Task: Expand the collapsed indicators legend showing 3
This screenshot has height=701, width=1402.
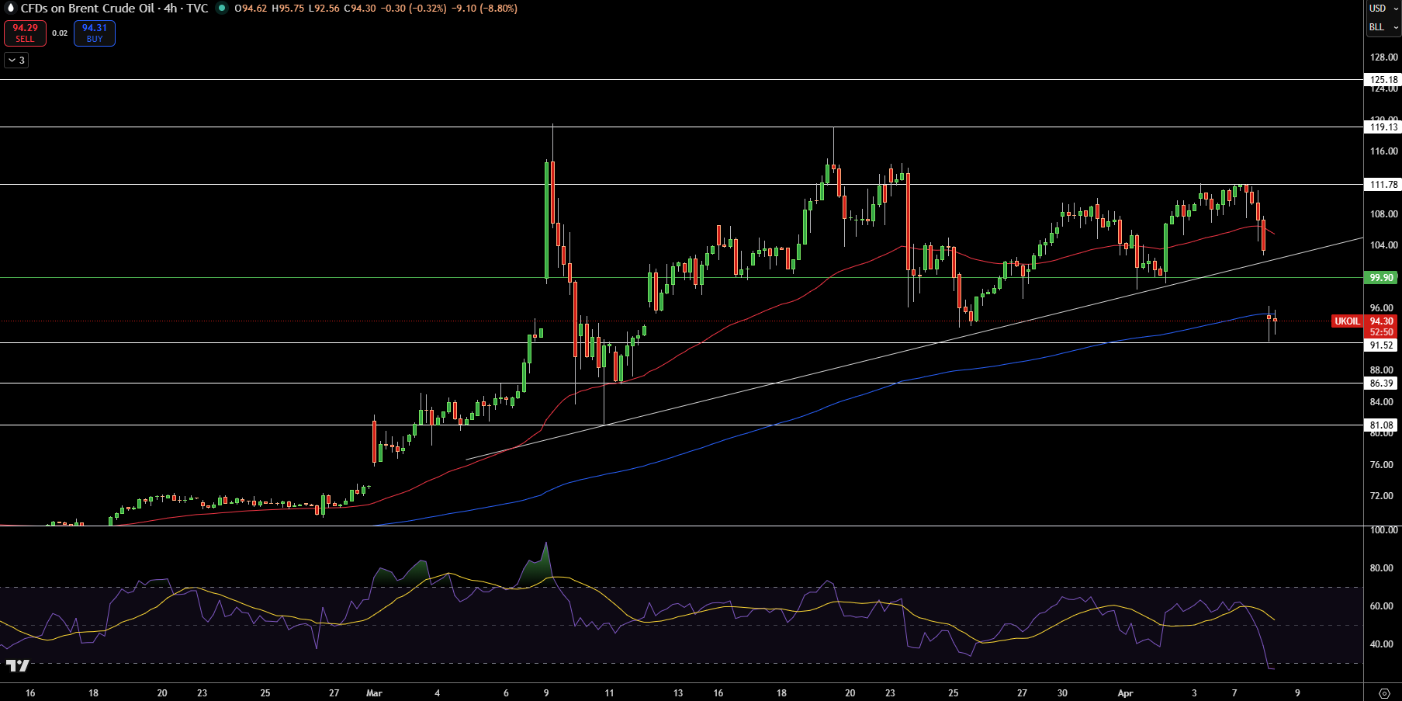Action: click(x=16, y=60)
